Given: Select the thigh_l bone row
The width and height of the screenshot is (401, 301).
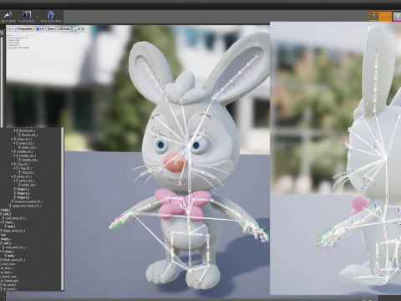Looking at the screenshot, I should (5, 210).
